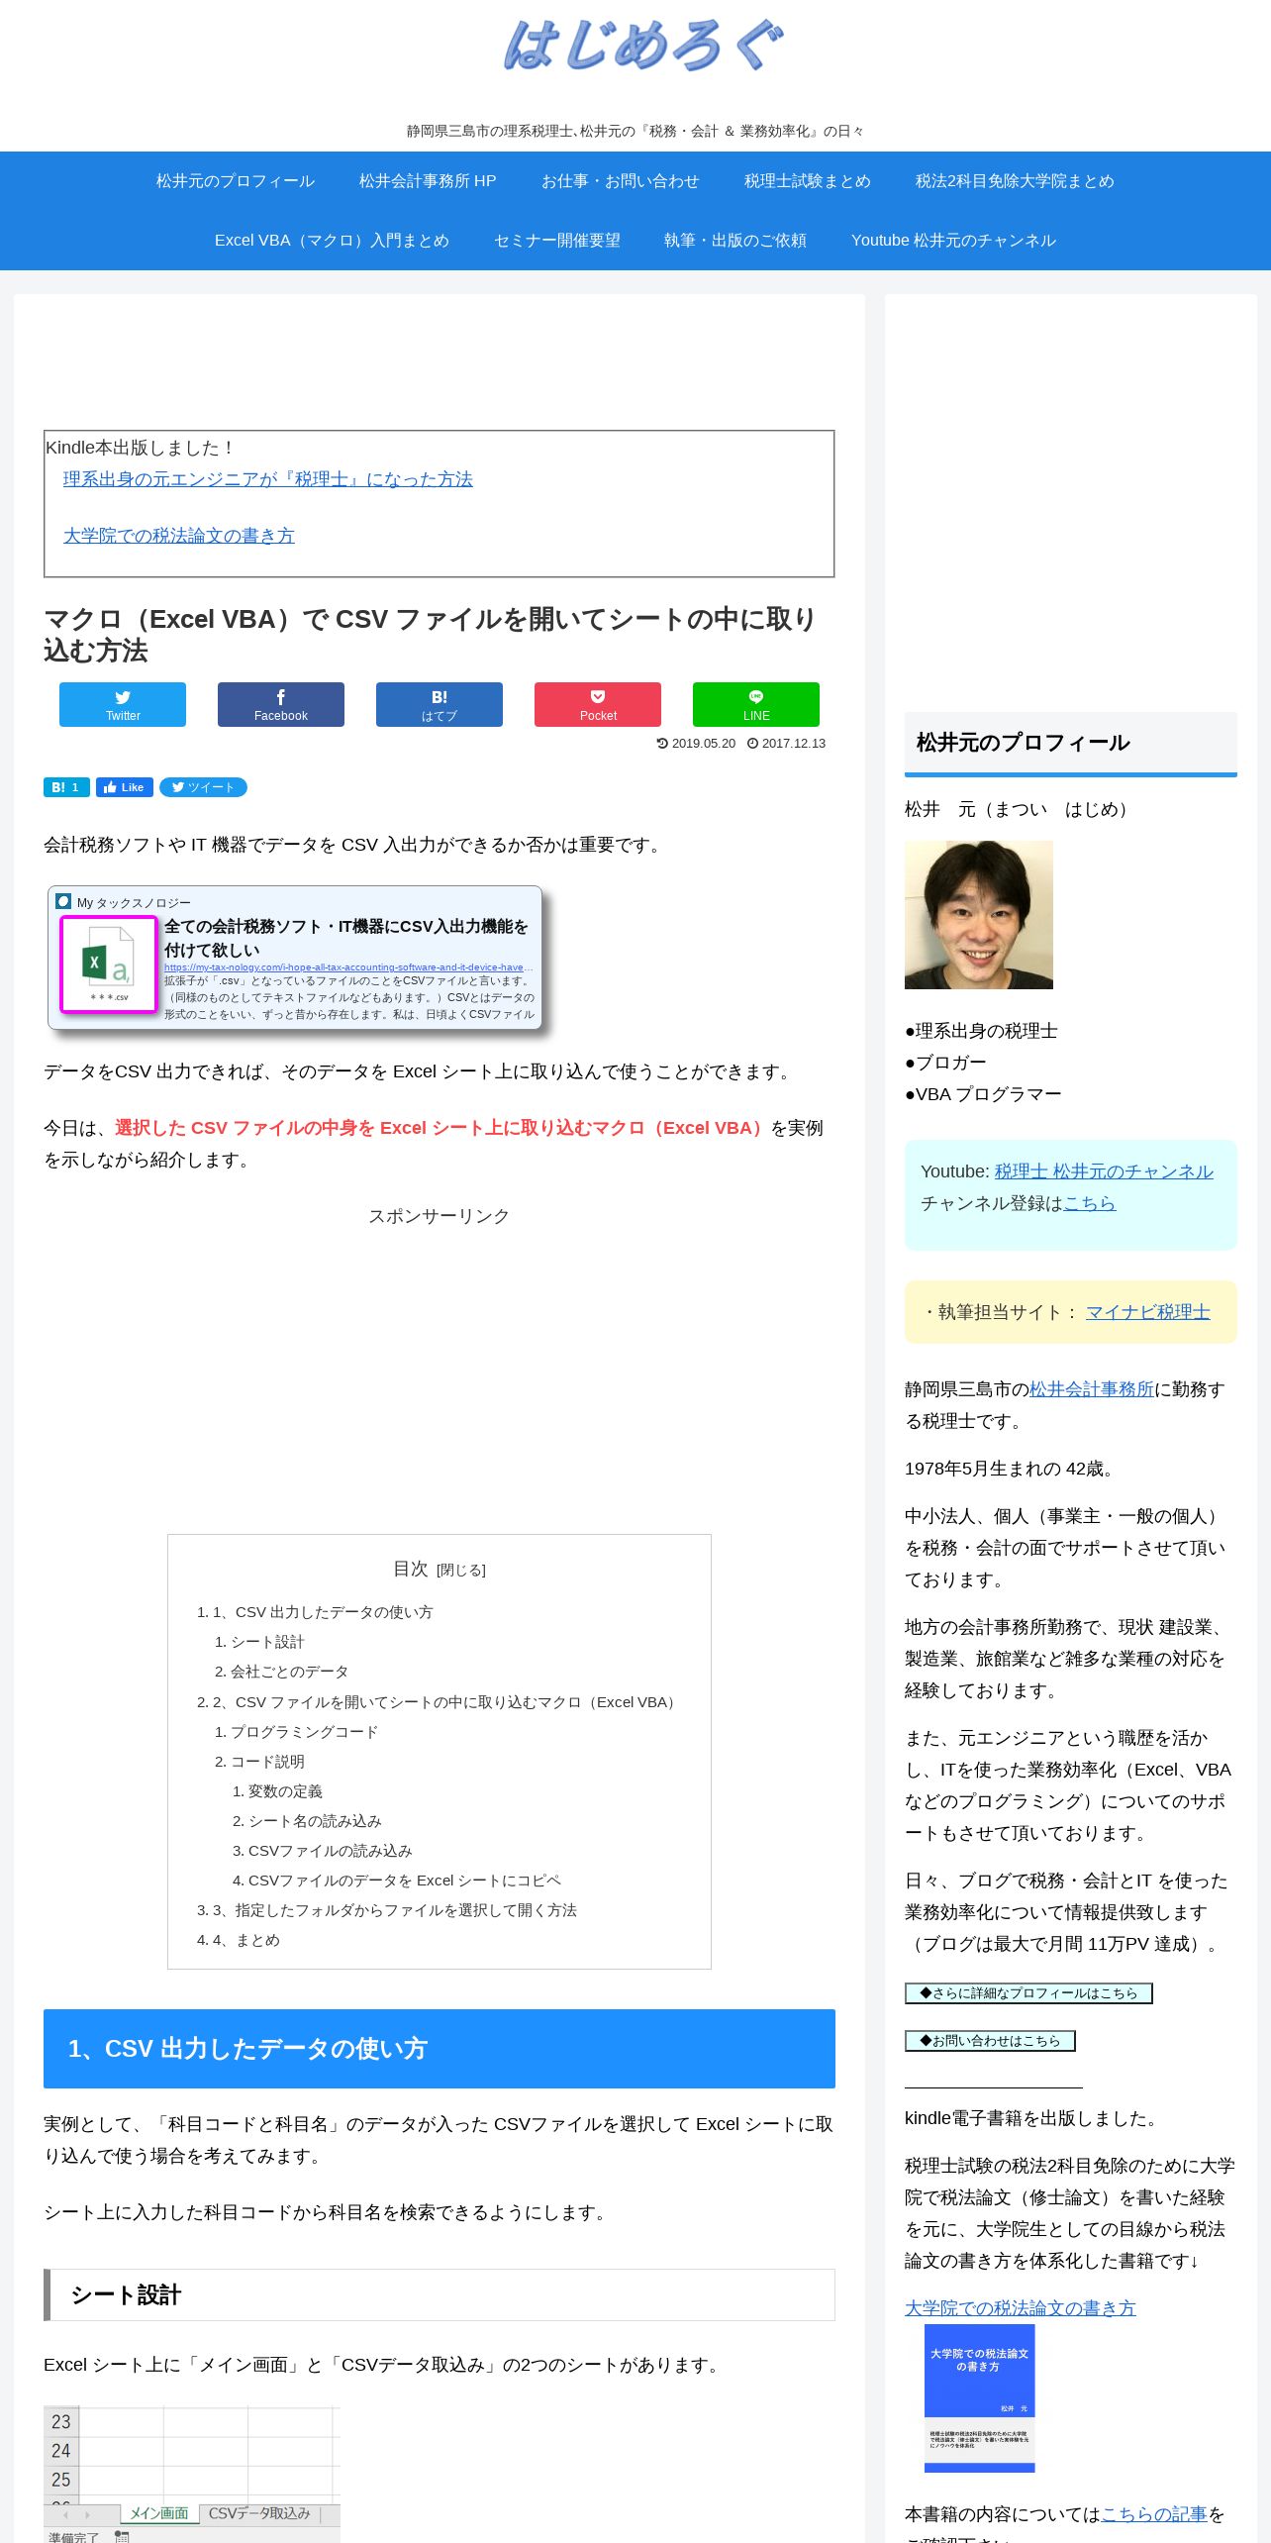This screenshot has width=1271, height=2543.
Task: Open セミナー開催要望 menu item
Action: (x=557, y=241)
